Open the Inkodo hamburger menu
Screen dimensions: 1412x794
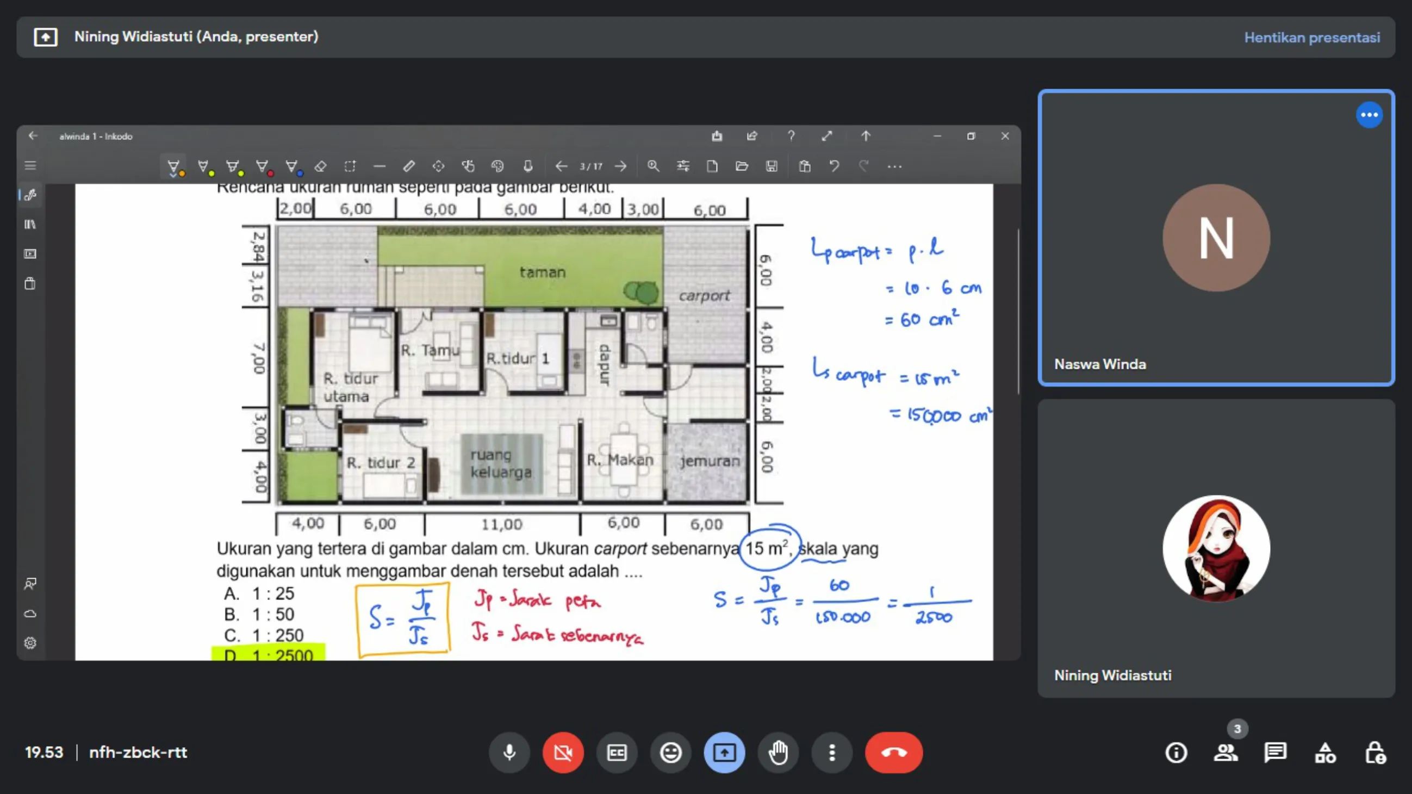30,166
